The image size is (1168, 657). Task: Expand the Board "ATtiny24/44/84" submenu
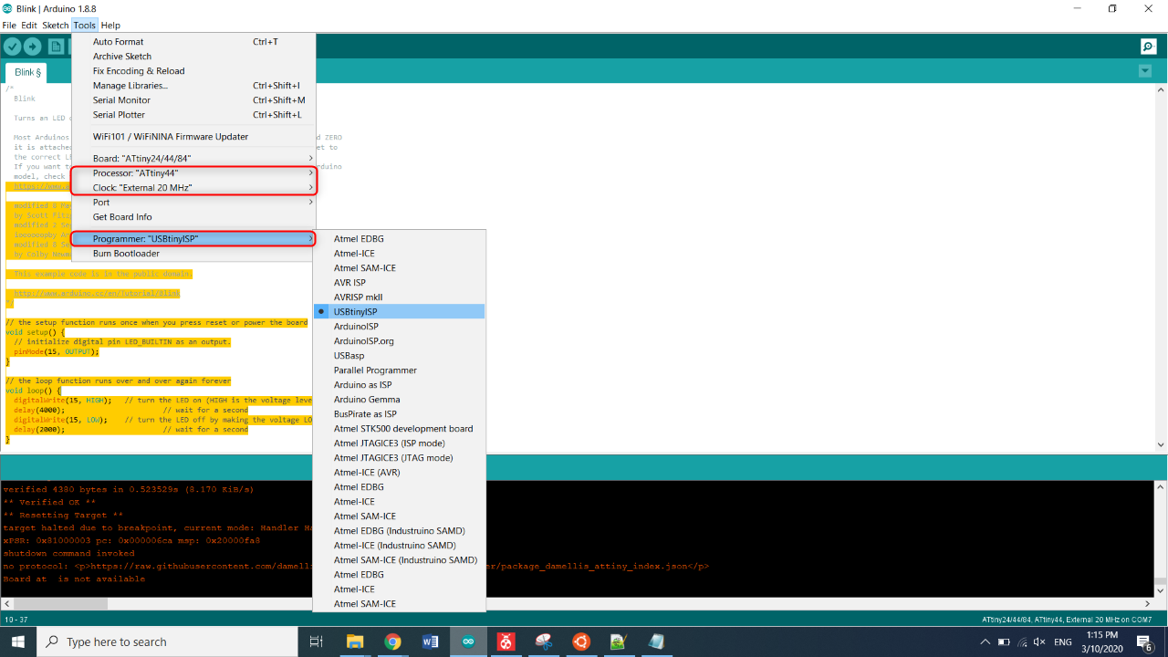coord(193,159)
